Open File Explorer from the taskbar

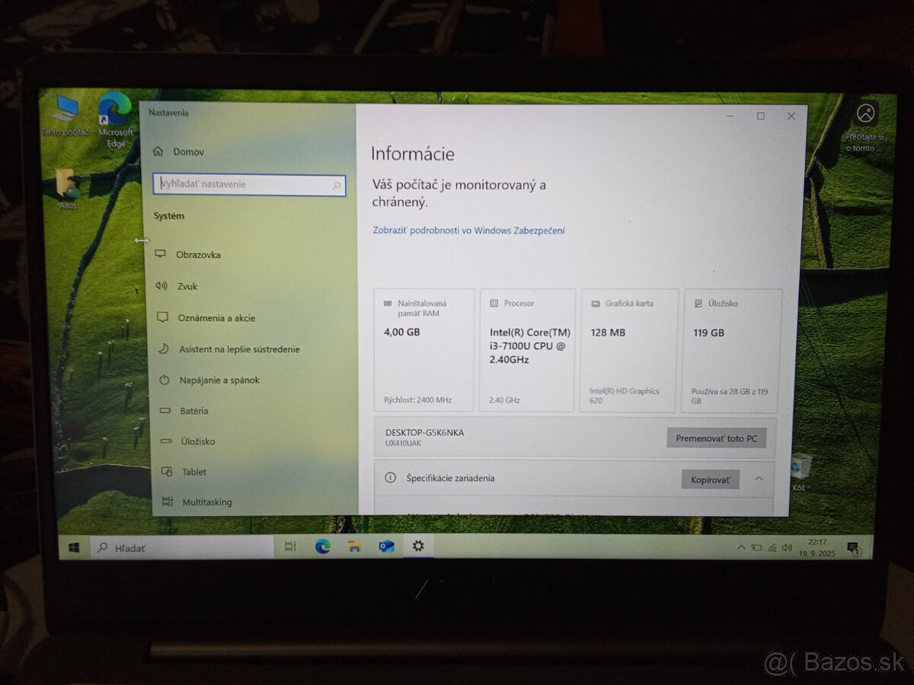click(x=353, y=546)
